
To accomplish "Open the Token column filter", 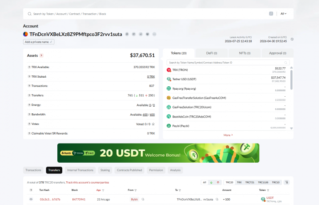I will click(x=268, y=190).
